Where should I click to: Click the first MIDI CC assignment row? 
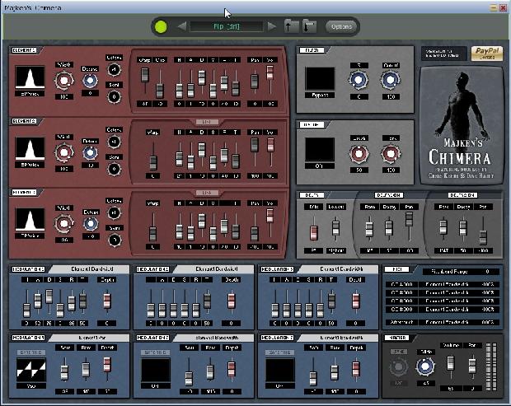click(441, 284)
